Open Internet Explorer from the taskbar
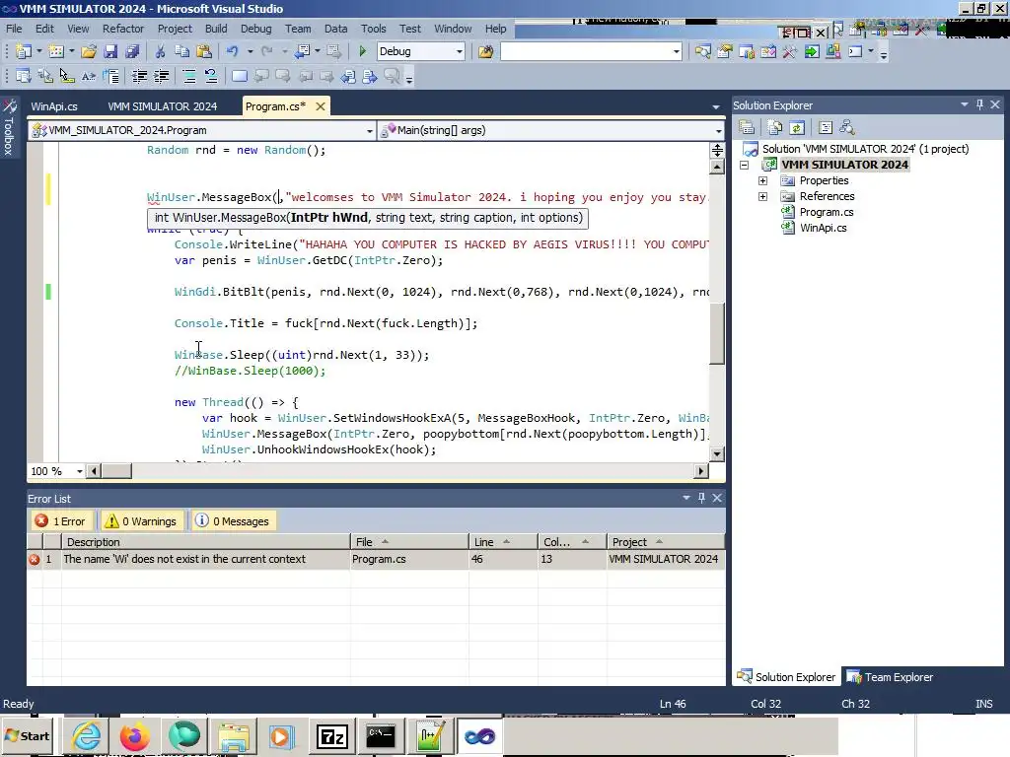This screenshot has width=1010, height=757. (x=86, y=735)
